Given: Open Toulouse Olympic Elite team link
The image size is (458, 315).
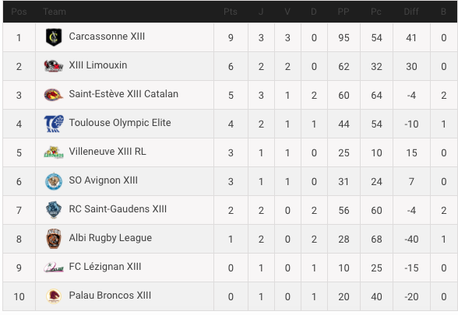Looking at the screenshot, I should coord(120,123).
